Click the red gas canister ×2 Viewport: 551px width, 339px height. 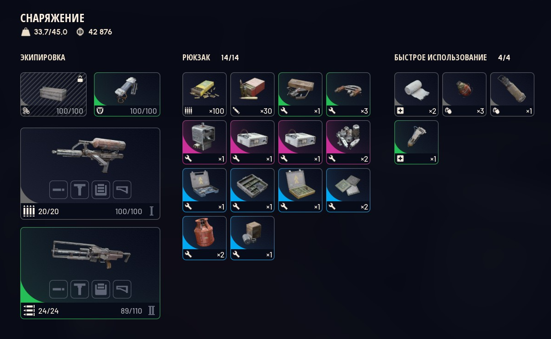[205, 238]
